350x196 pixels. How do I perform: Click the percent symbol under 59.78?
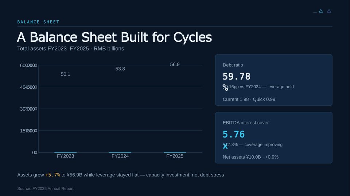[x=225, y=87]
